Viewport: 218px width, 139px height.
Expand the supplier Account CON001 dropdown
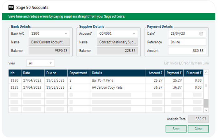coord(134,33)
